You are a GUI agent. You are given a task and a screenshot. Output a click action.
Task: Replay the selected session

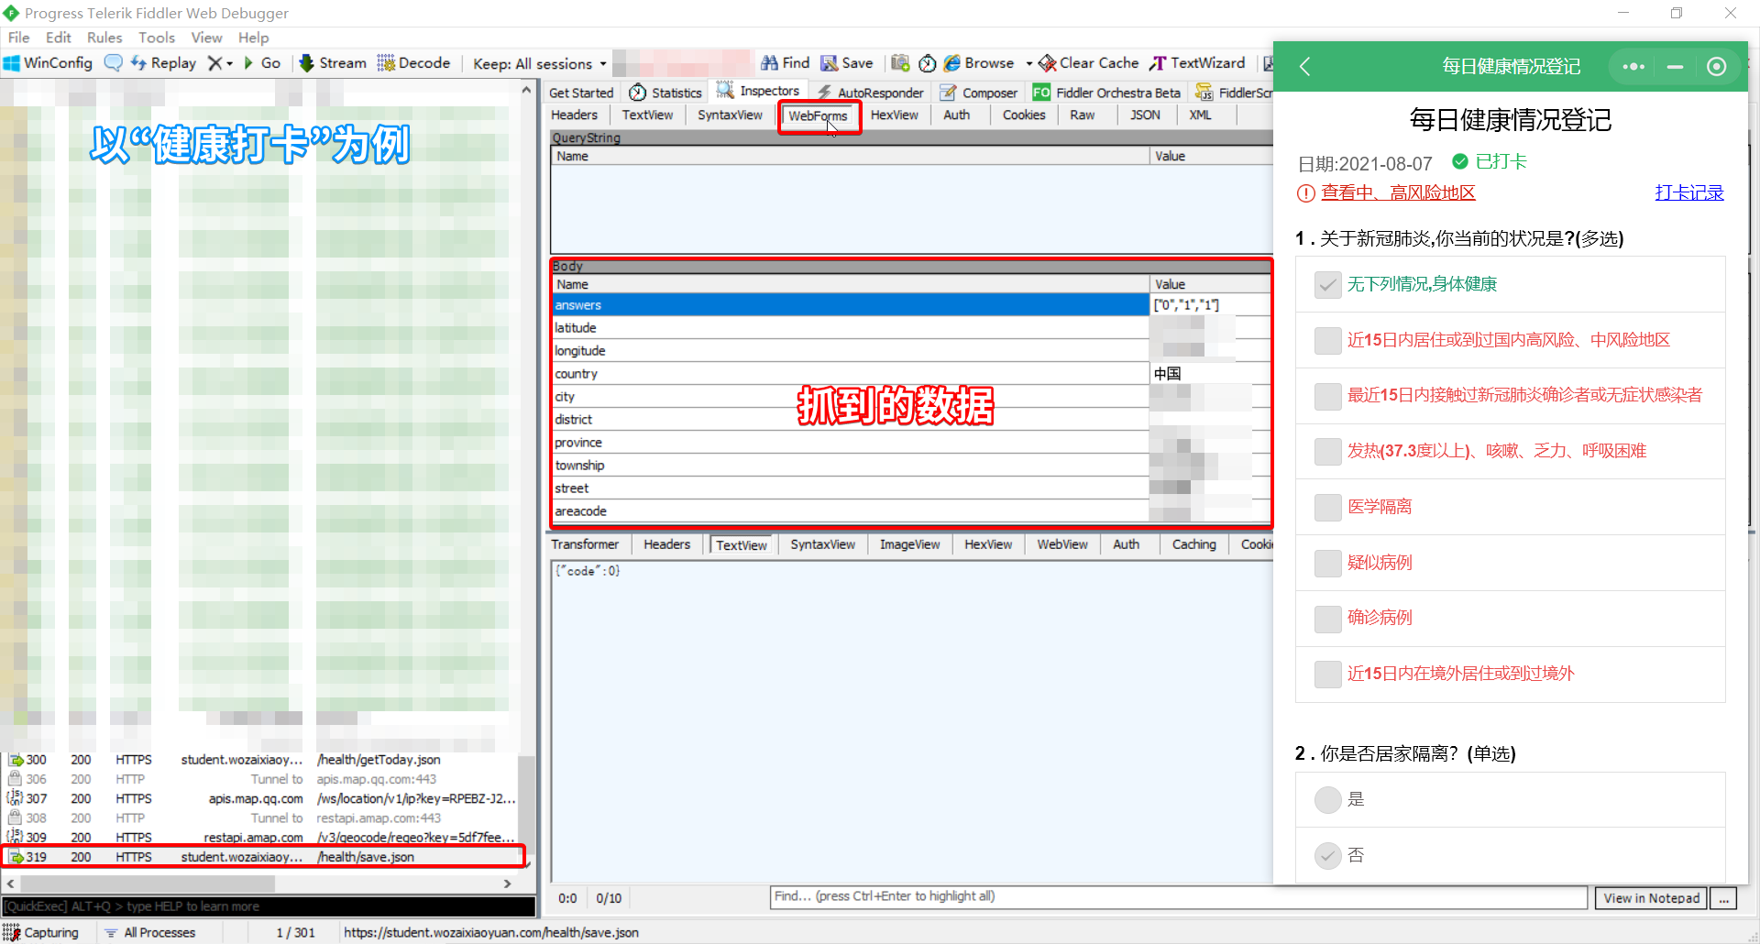[x=163, y=63]
